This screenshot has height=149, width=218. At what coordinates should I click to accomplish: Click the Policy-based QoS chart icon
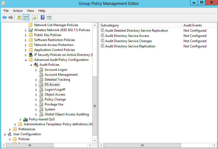coord(25,119)
